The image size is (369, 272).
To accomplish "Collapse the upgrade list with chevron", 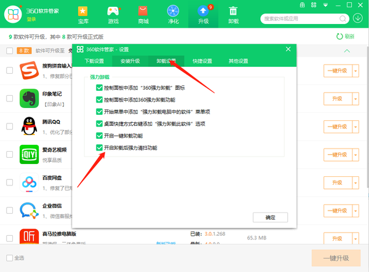I will pos(347,51).
